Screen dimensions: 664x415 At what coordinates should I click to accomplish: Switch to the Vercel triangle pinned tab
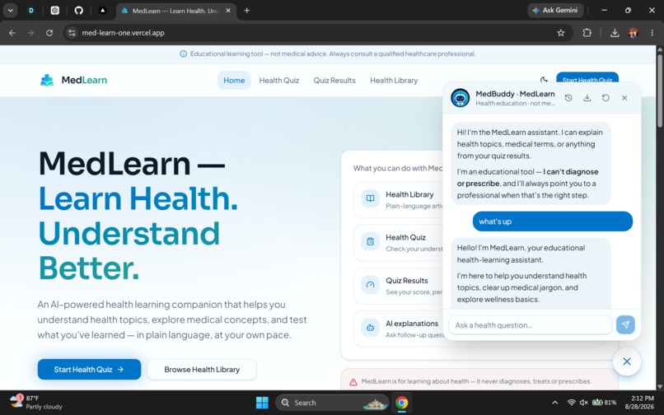point(102,11)
